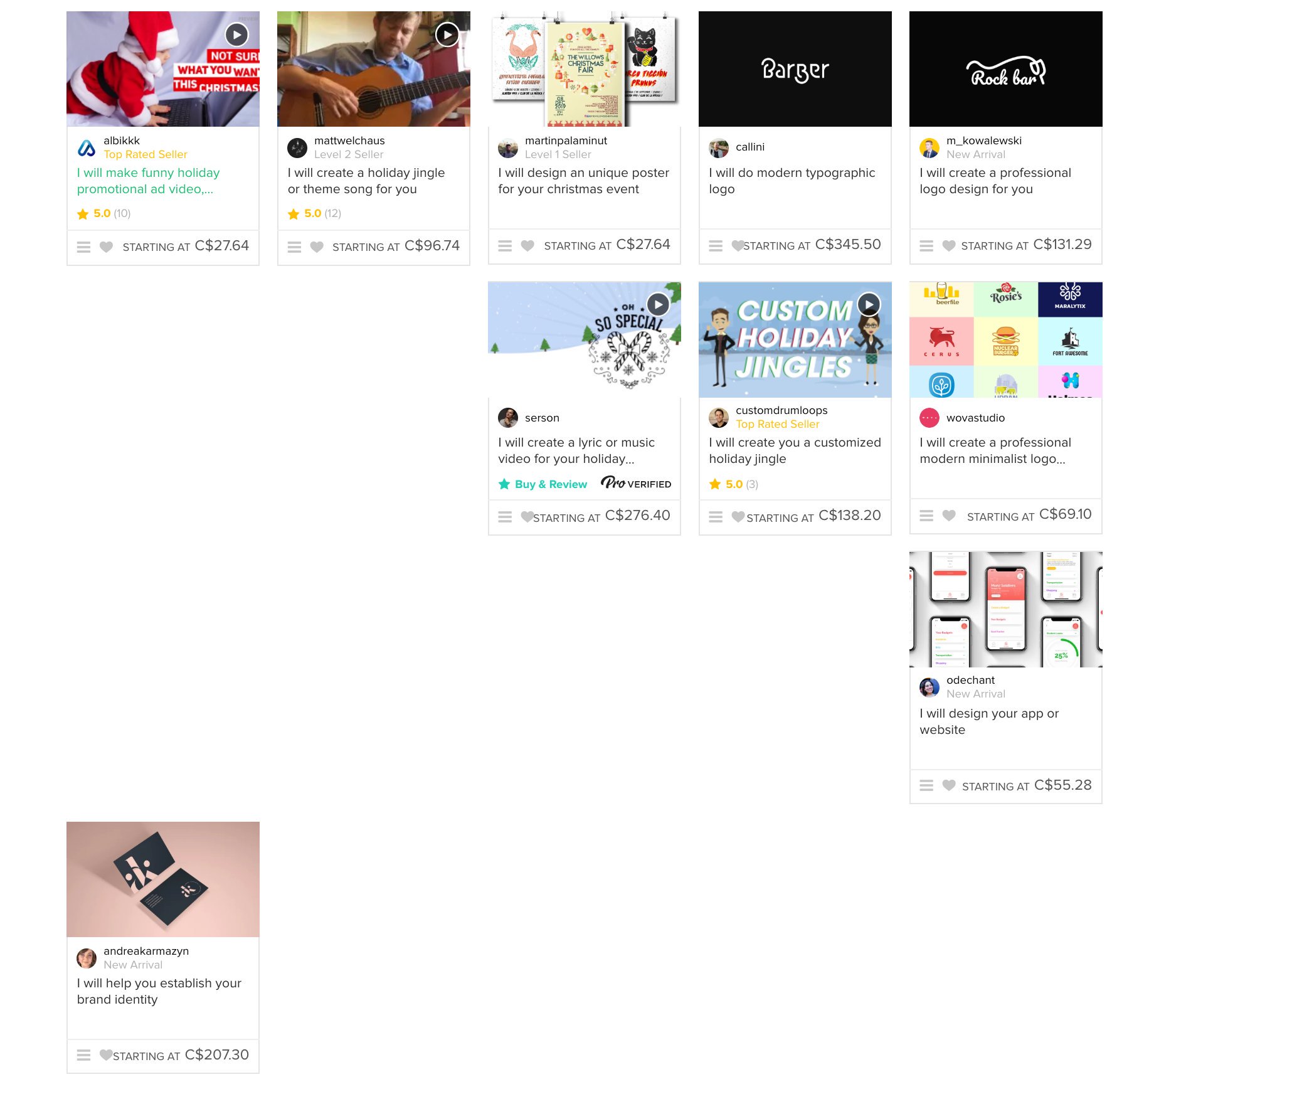Click albikkk seller avatar icon

87,148
